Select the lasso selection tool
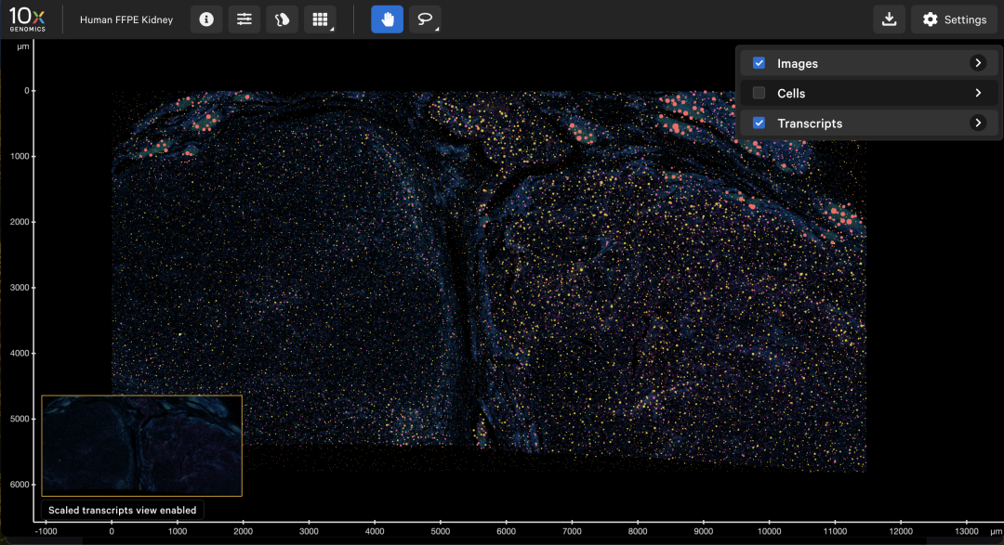Image resolution: width=1004 pixels, height=545 pixels. point(425,19)
